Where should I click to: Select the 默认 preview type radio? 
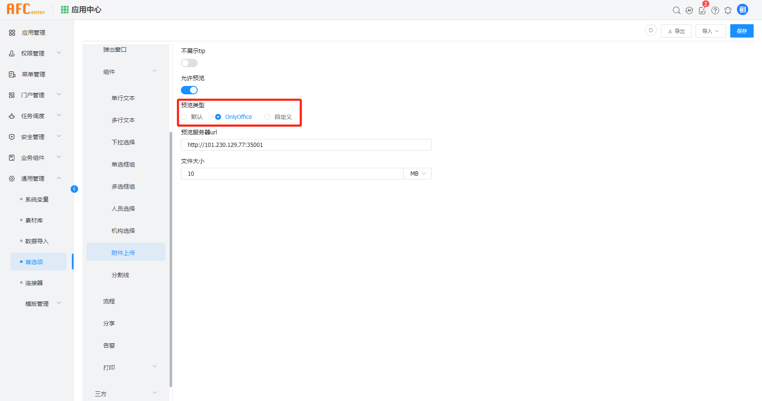coord(184,117)
